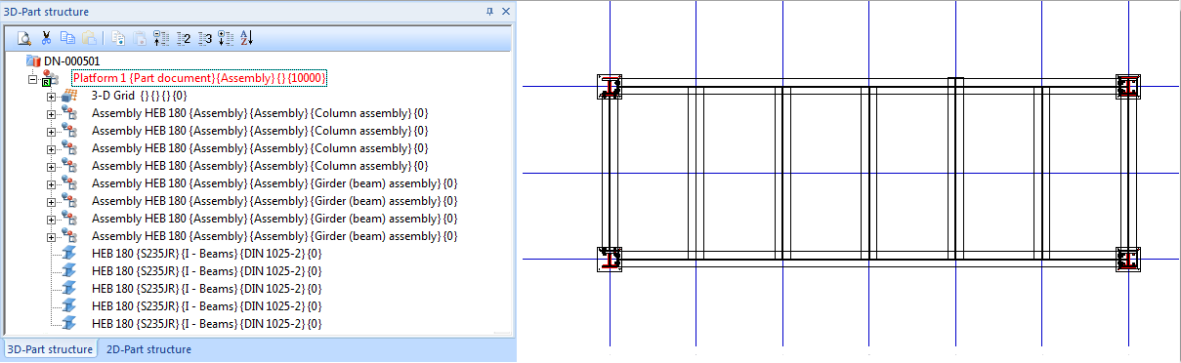Expand all levels with down-arrow icon
Image resolution: width=1181 pixels, height=363 pixels.
(x=226, y=38)
